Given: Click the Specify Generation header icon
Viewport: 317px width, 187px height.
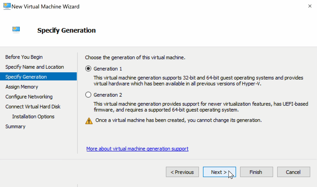Looking at the screenshot, I should click(x=16, y=30).
